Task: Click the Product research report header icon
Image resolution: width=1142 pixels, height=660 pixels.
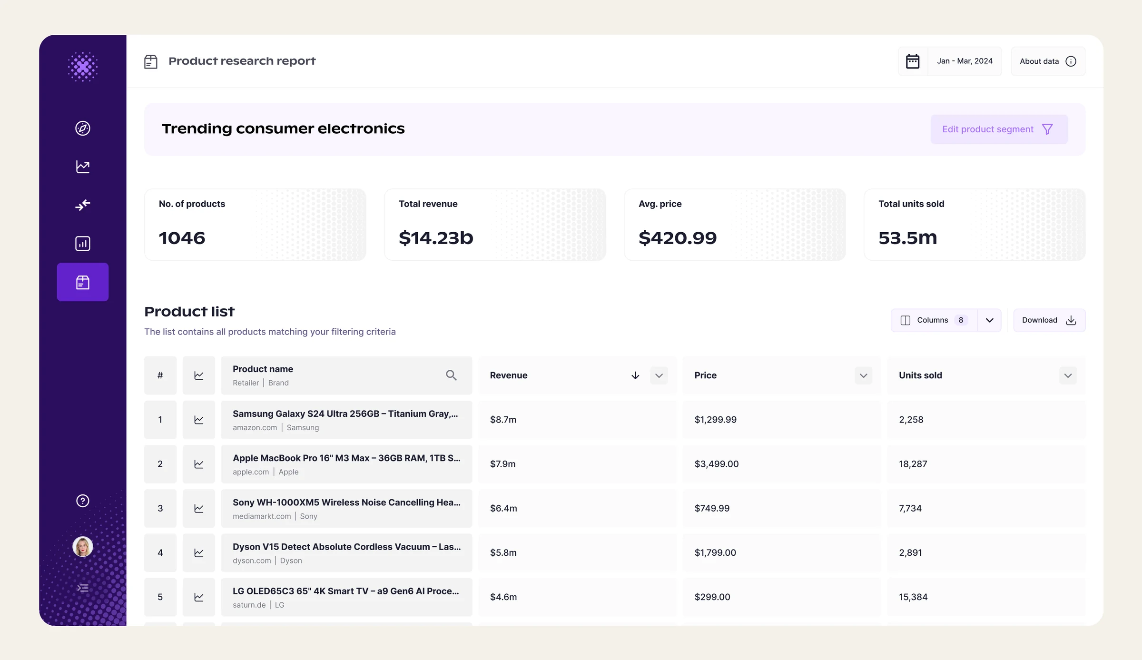Action: (151, 61)
